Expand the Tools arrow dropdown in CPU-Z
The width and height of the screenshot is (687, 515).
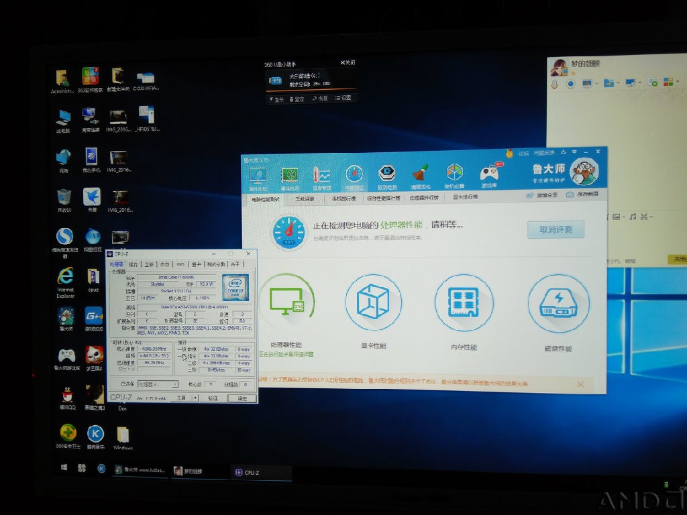pos(195,398)
